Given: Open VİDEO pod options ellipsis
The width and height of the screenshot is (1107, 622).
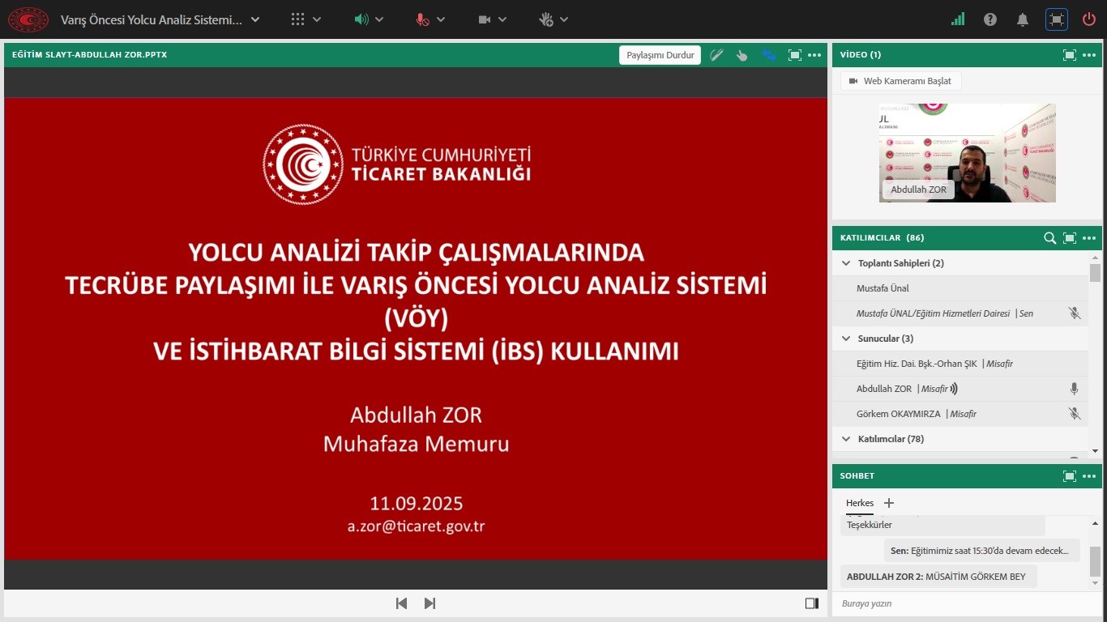Looking at the screenshot, I should 1089,55.
